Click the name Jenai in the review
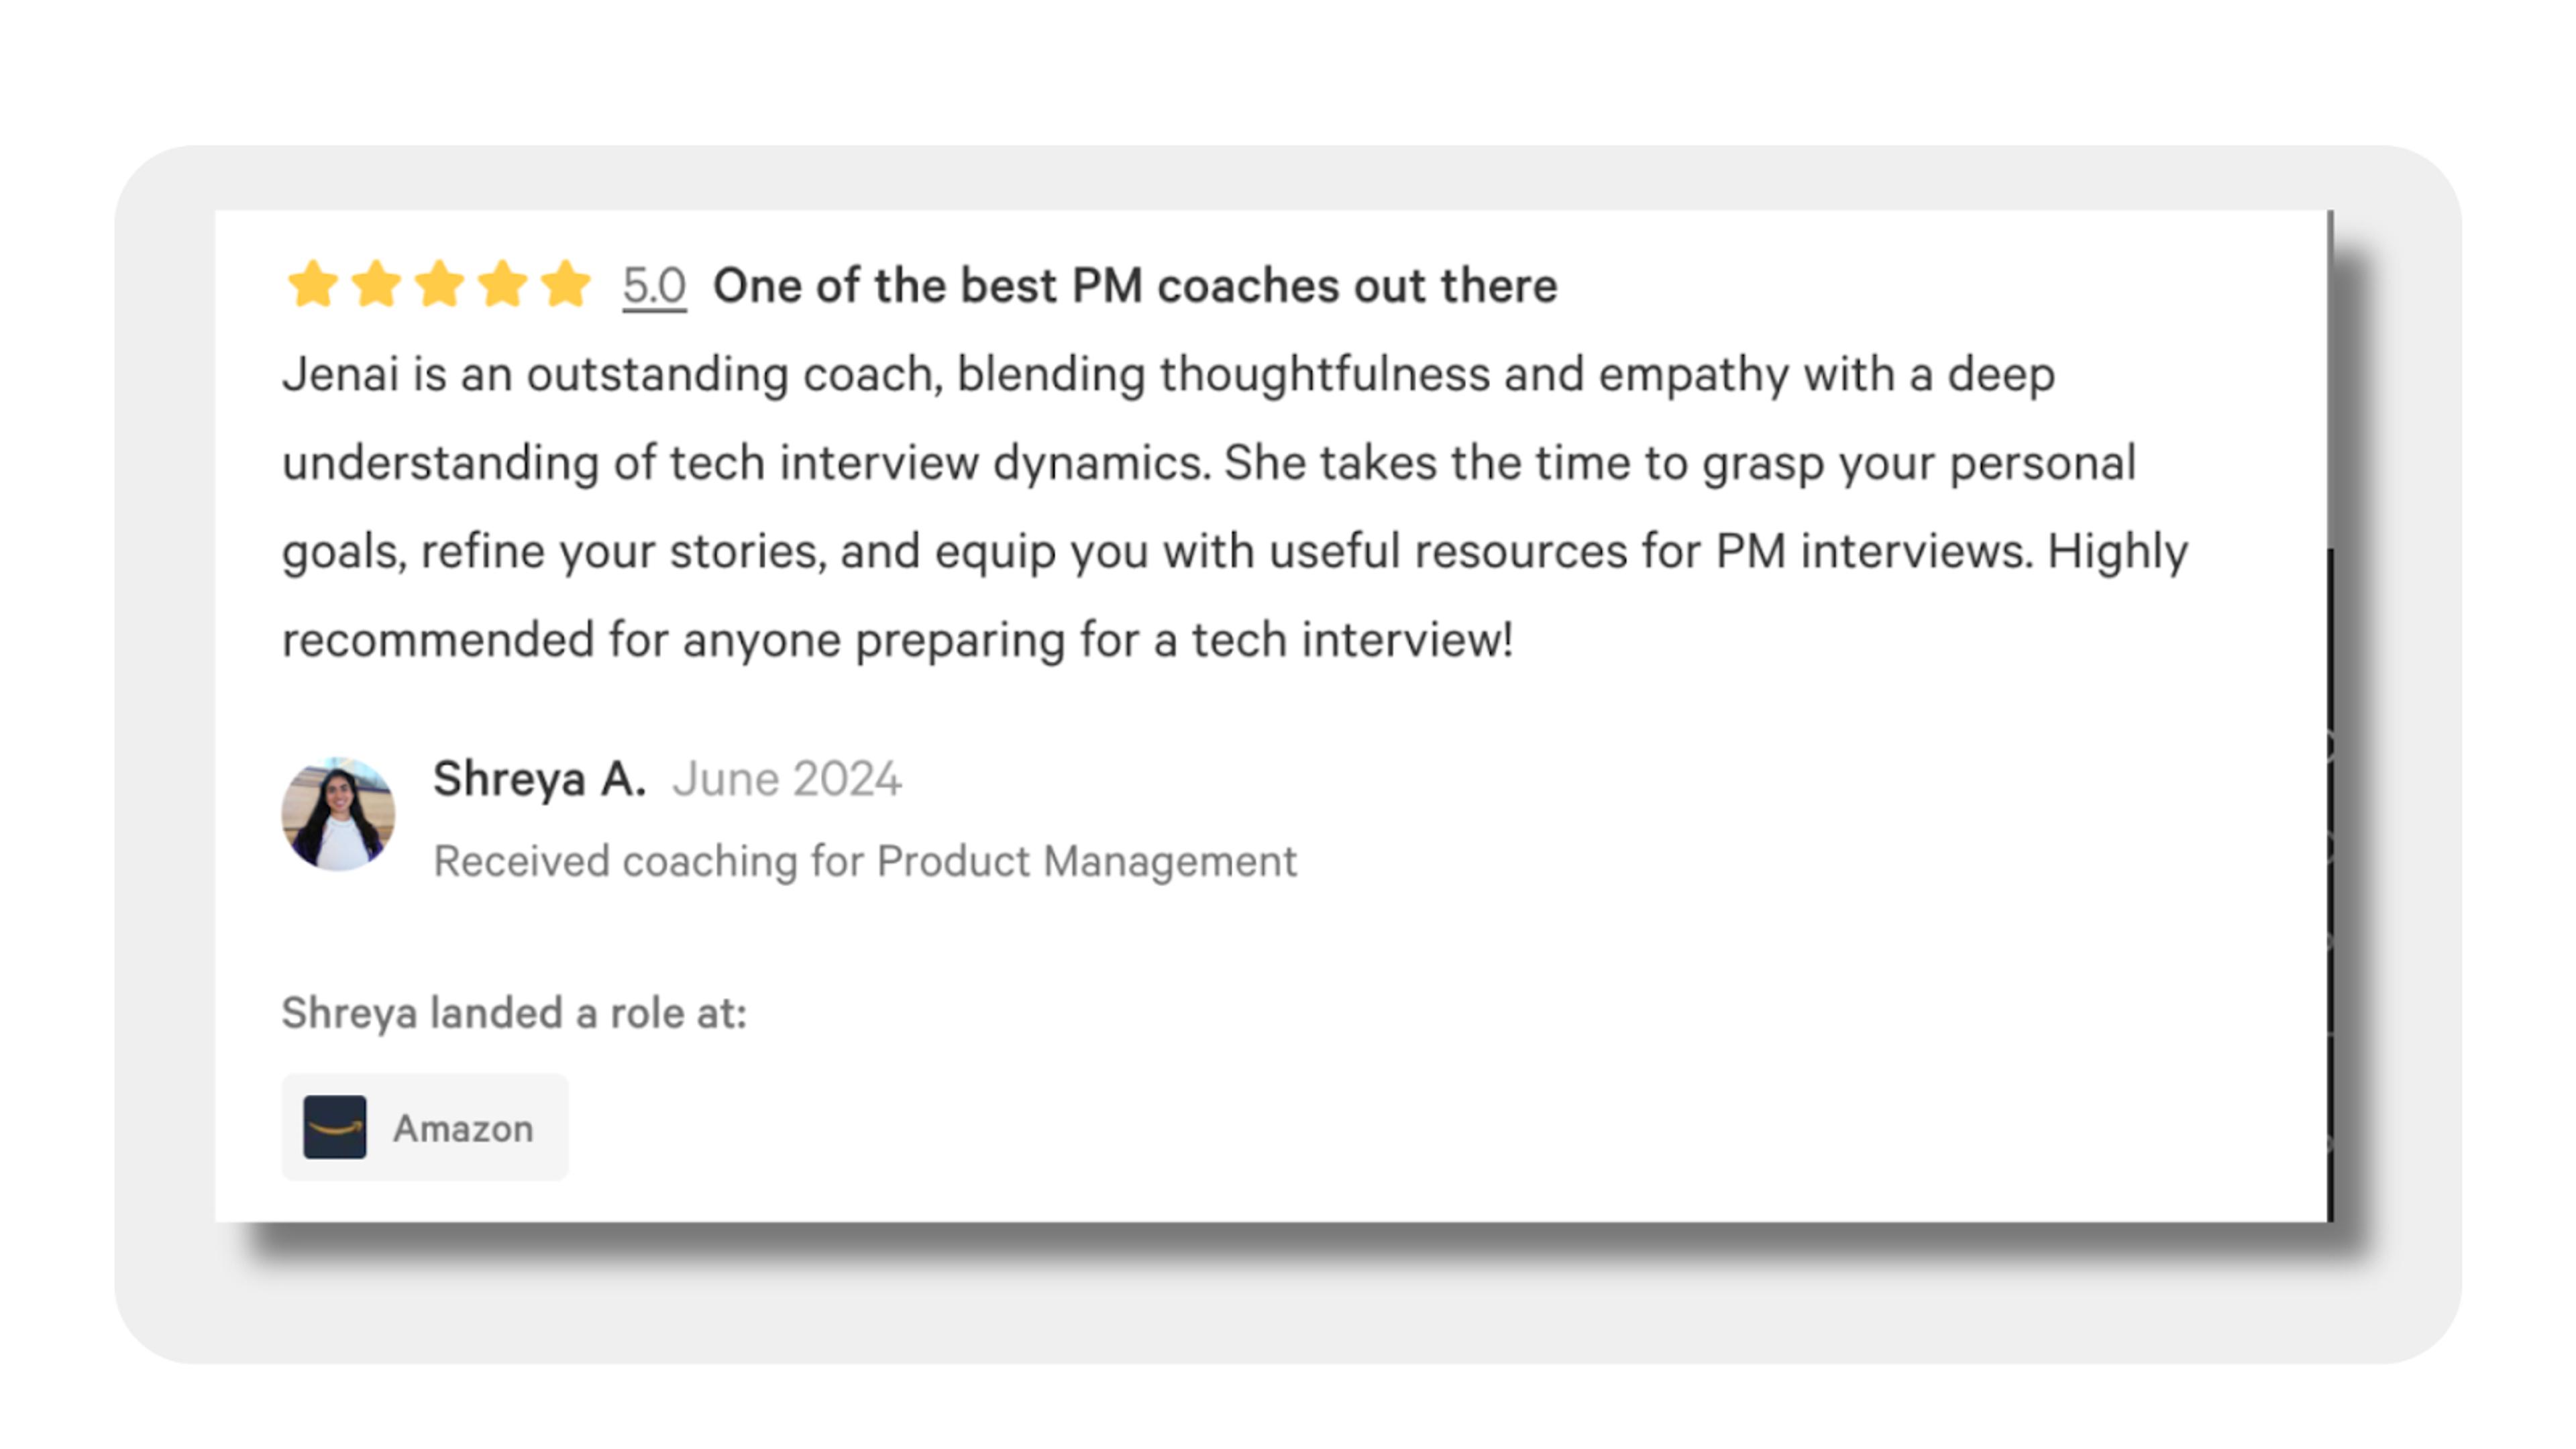The width and height of the screenshot is (2576, 1449). click(x=340, y=375)
